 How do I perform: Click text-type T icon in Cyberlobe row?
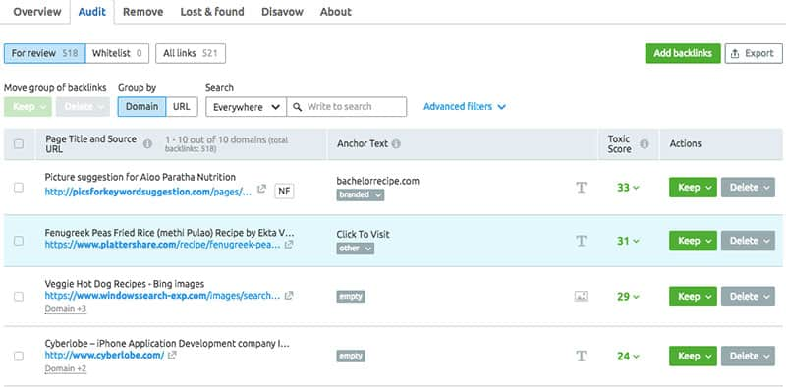581,356
